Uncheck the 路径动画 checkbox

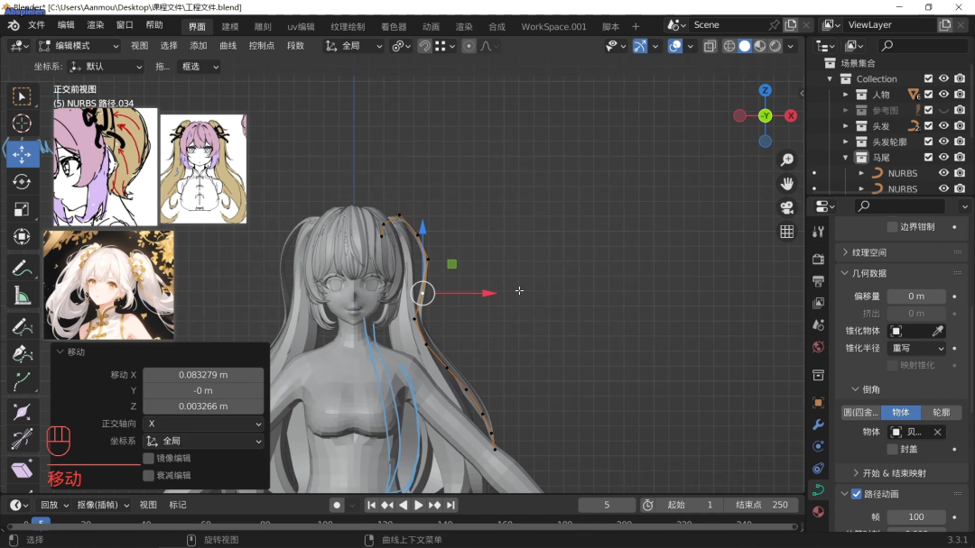[857, 494]
